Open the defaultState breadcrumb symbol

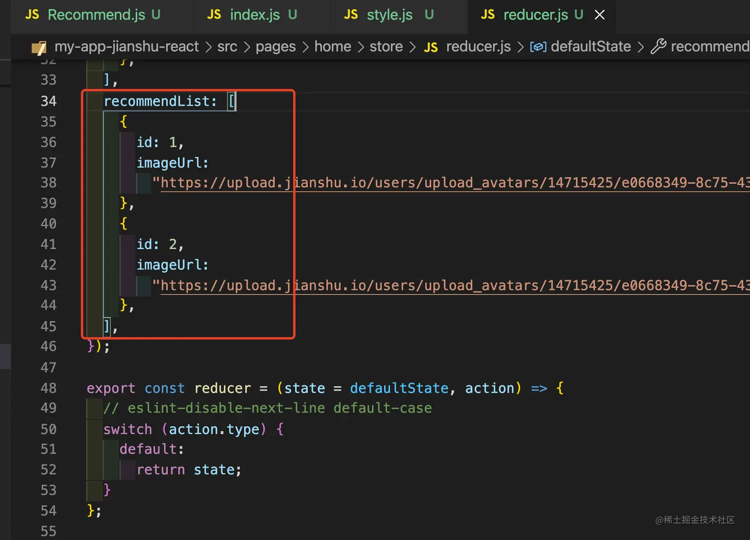[591, 47]
